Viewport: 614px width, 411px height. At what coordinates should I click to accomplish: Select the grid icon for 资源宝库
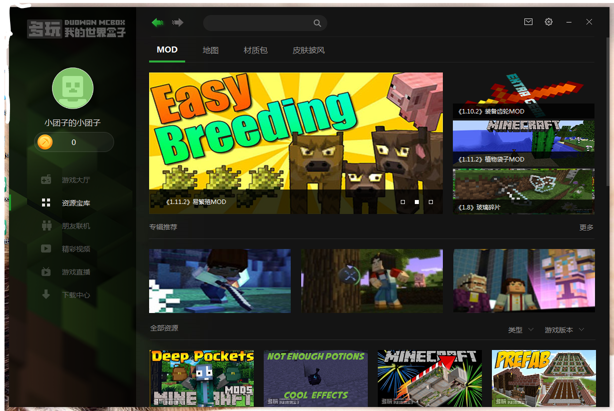(46, 202)
